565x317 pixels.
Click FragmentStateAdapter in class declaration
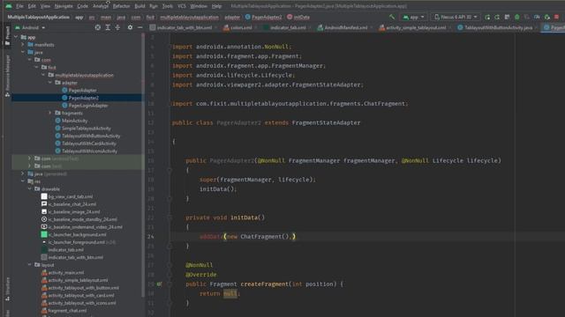[326, 122]
